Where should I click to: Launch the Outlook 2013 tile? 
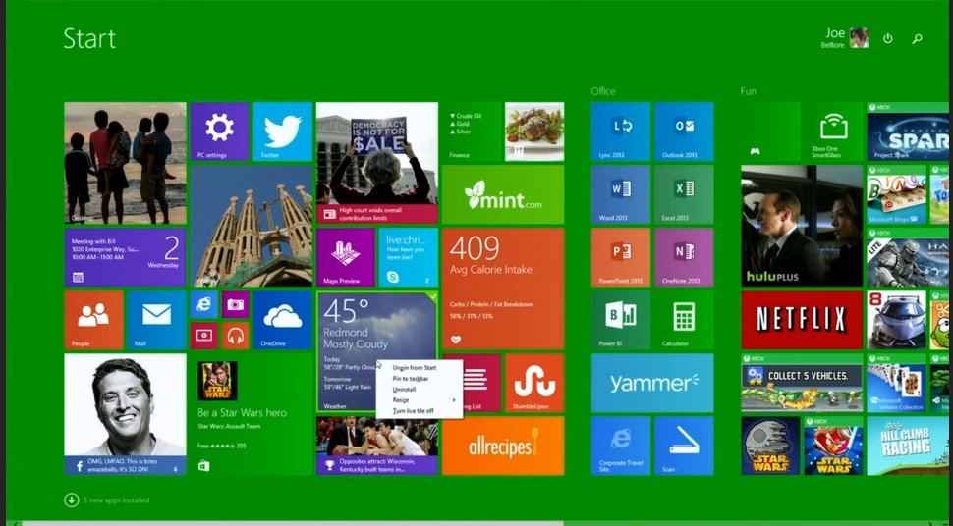(684, 131)
